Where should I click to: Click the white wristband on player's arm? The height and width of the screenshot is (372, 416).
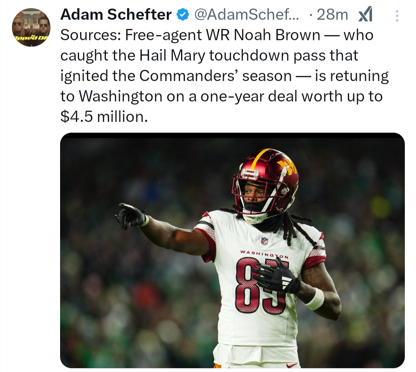[315, 299]
